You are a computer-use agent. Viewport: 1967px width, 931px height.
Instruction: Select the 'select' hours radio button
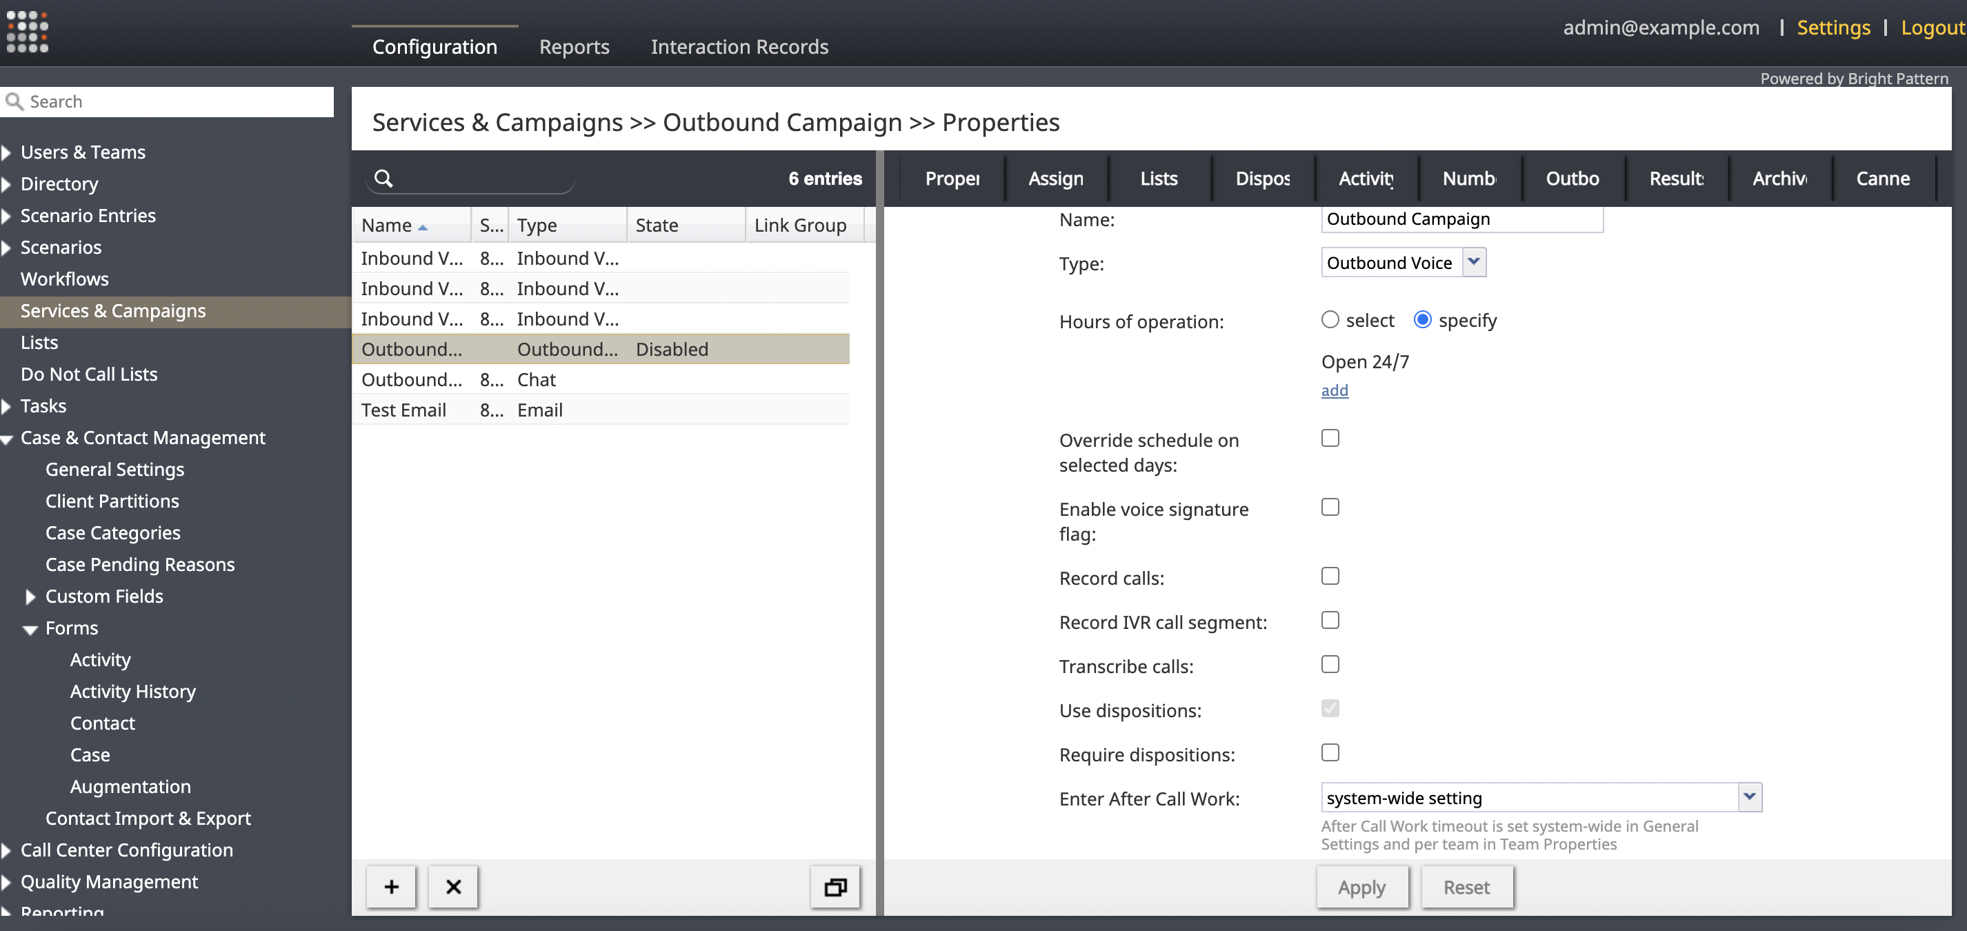tap(1330, 319)
